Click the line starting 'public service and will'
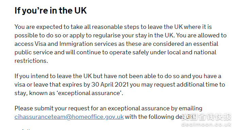 coord(115,52)
